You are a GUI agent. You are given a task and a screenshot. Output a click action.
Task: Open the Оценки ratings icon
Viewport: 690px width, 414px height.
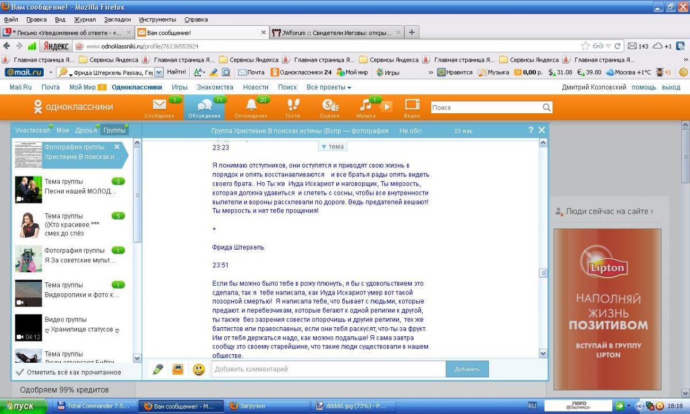coord(329,106)
